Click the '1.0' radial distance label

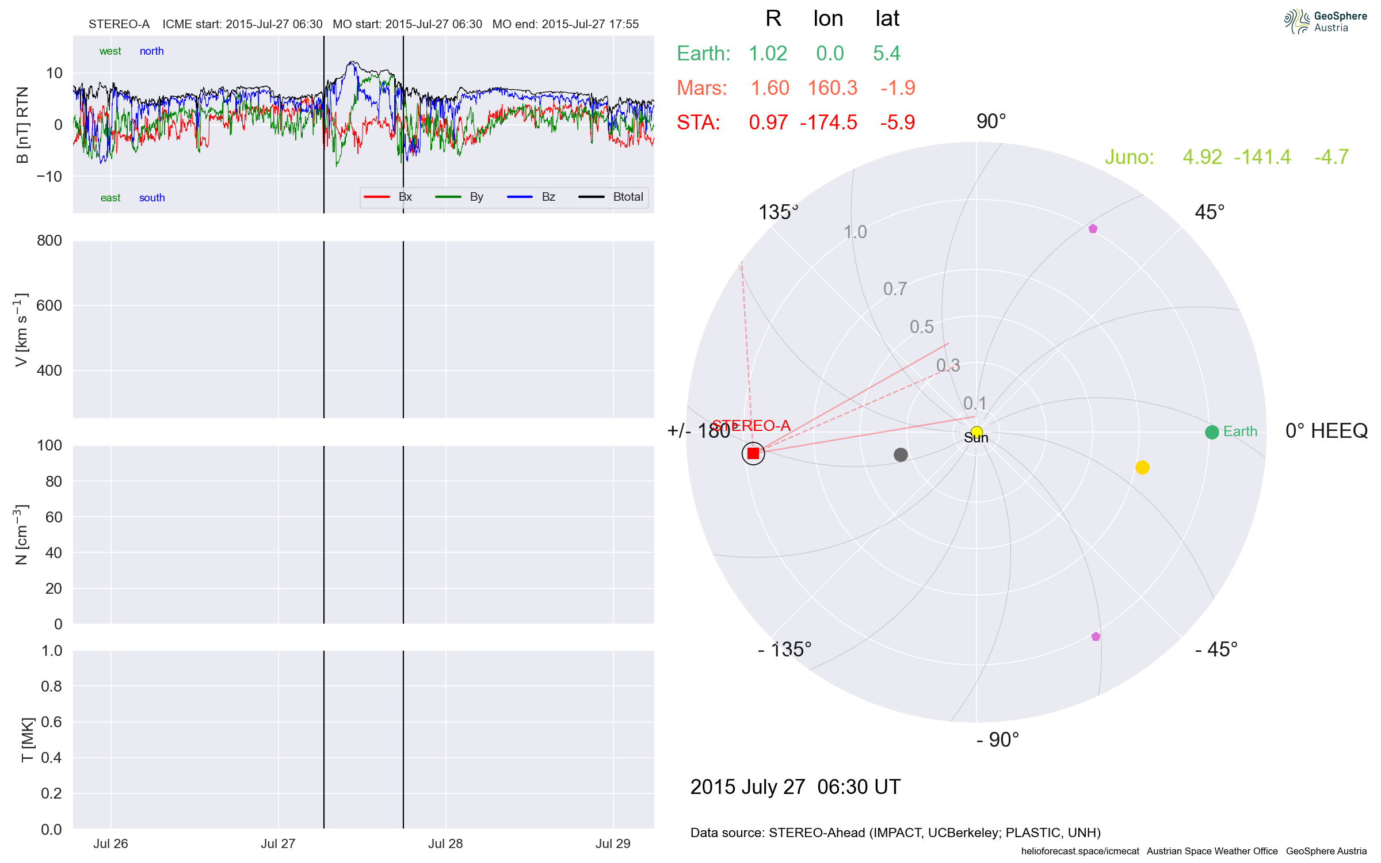coord(855,232)
